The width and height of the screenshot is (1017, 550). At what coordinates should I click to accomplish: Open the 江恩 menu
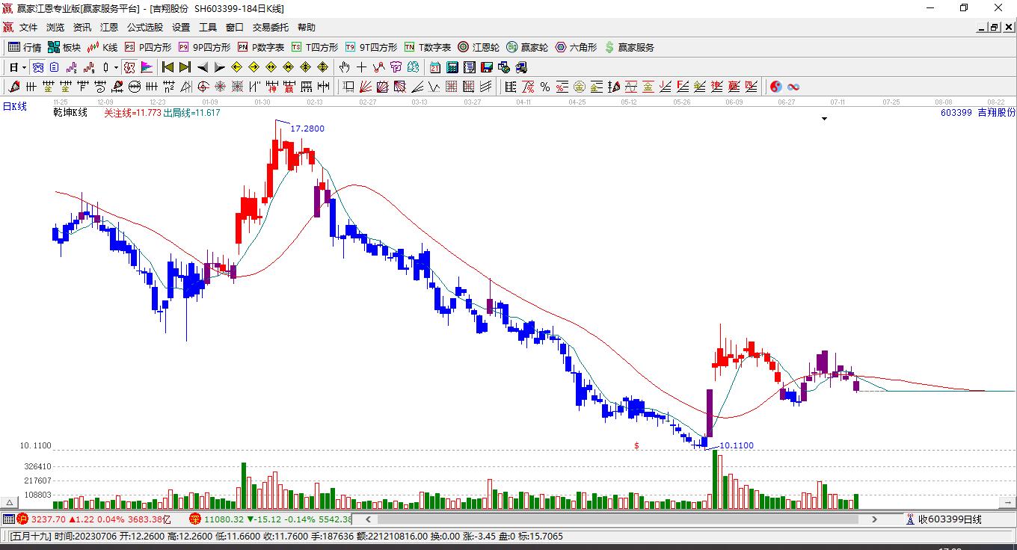click(109, 28)
